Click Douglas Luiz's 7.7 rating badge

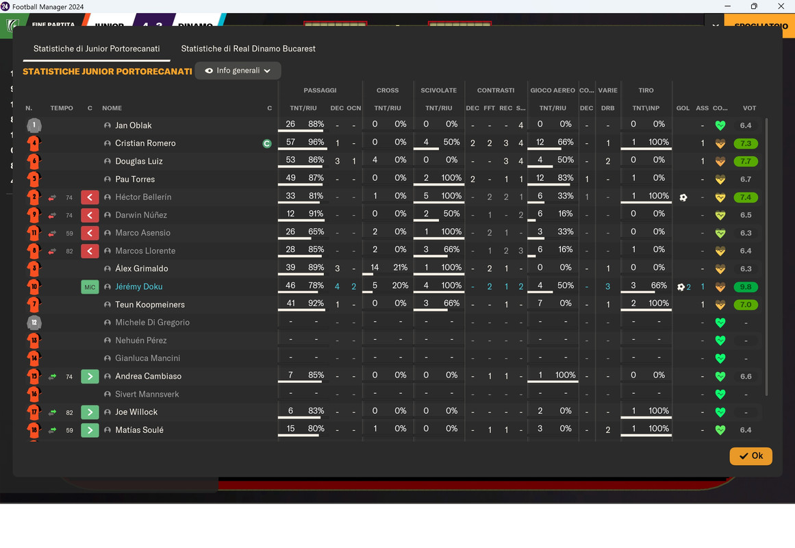[746, 162]
